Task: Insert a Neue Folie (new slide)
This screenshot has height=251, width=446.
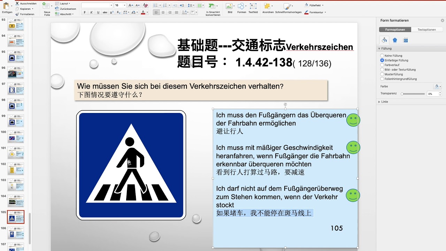Action: (47, 9)
